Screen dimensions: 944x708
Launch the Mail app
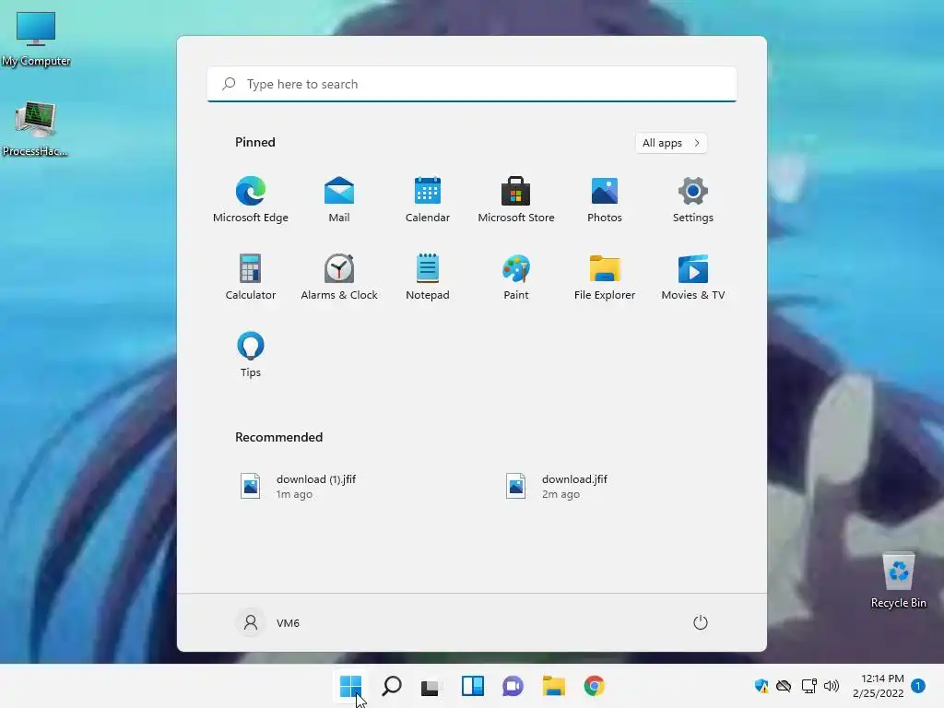pos(339,199)
